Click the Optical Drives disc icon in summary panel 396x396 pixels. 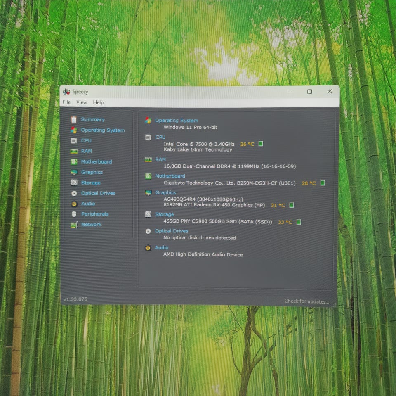tap(148, 231)
